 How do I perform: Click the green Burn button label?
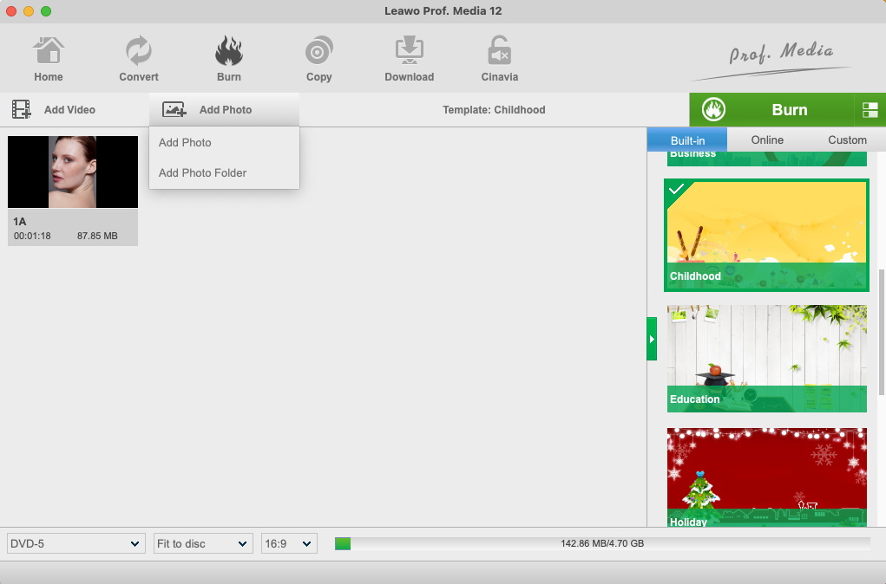pyautogui.click(x=789, y=109)
